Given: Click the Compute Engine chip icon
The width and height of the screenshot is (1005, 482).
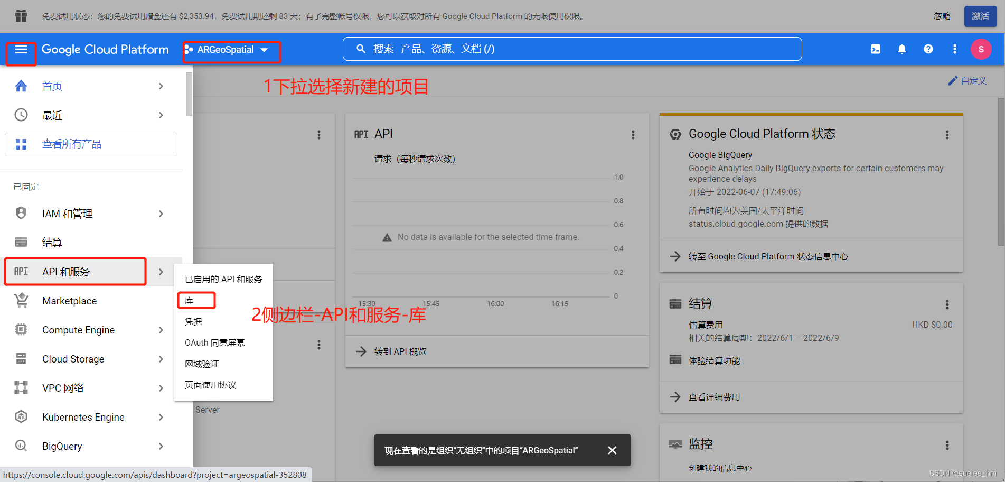Looking at the screenshot, I should tap(21, 329).
